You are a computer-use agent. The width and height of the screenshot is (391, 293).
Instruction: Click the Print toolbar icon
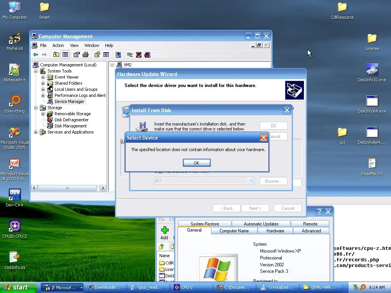86,55
